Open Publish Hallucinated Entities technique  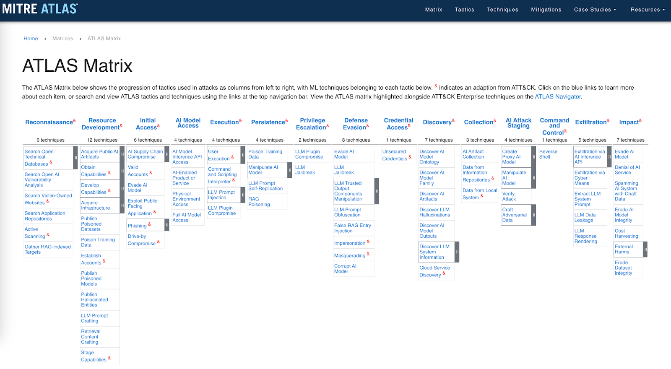[94, 300]
